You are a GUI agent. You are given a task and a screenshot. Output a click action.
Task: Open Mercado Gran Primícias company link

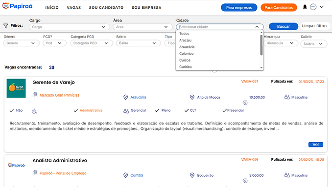click(59, 95)
